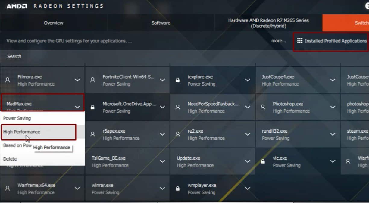Open Update.exe dropdown chevron

tap(248, 161)
